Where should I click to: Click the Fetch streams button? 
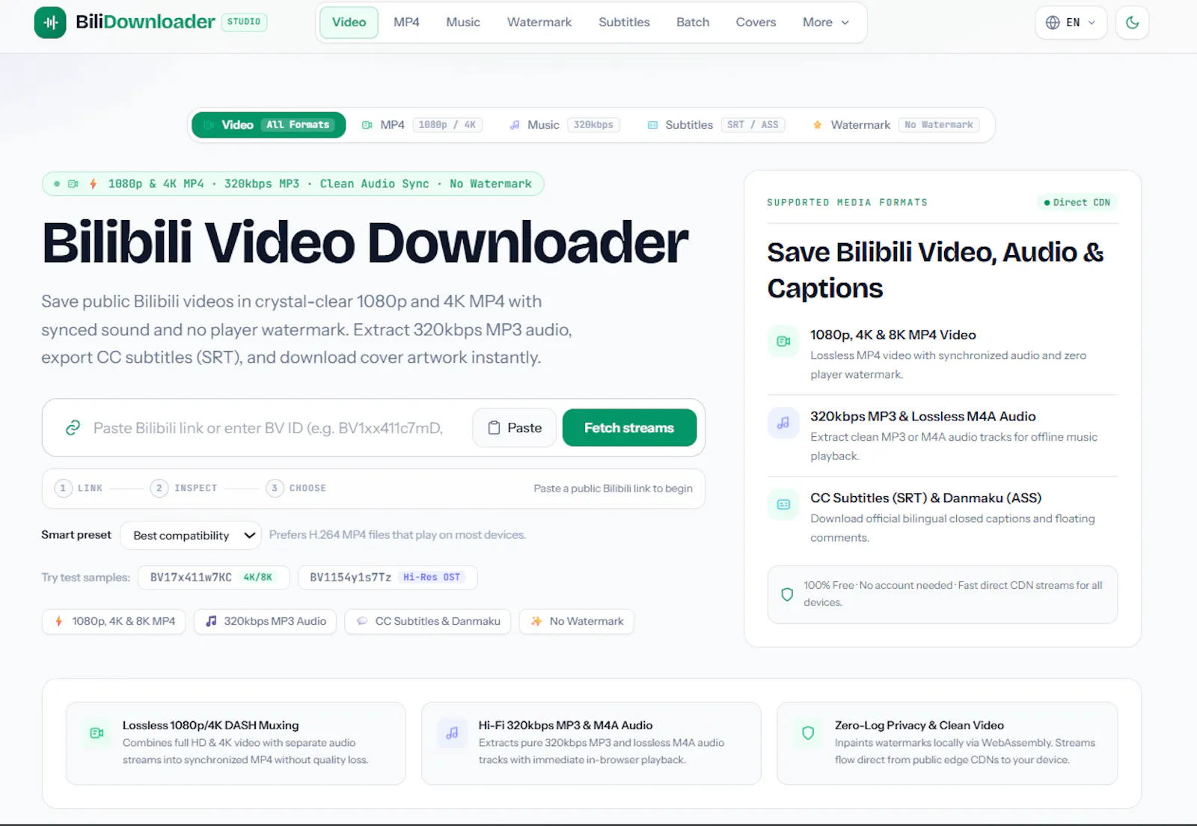(629, 428)
